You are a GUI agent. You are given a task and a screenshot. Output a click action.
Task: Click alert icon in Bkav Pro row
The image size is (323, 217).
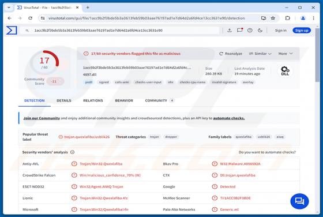click(215, 164)
